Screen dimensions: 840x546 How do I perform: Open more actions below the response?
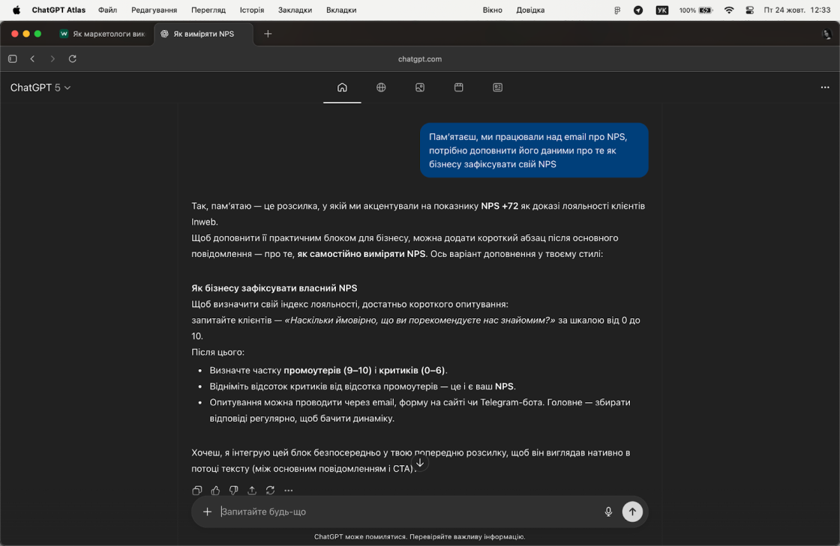(289, 491)
